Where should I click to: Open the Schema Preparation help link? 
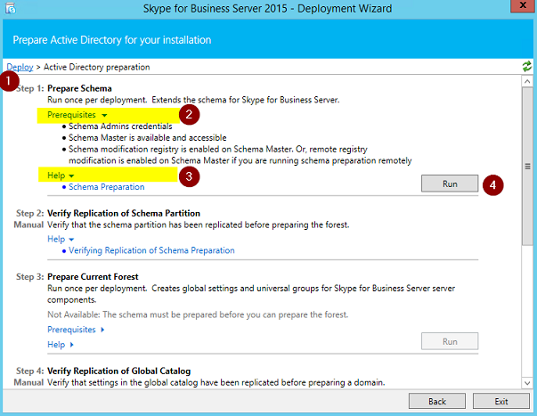(107, 187)
